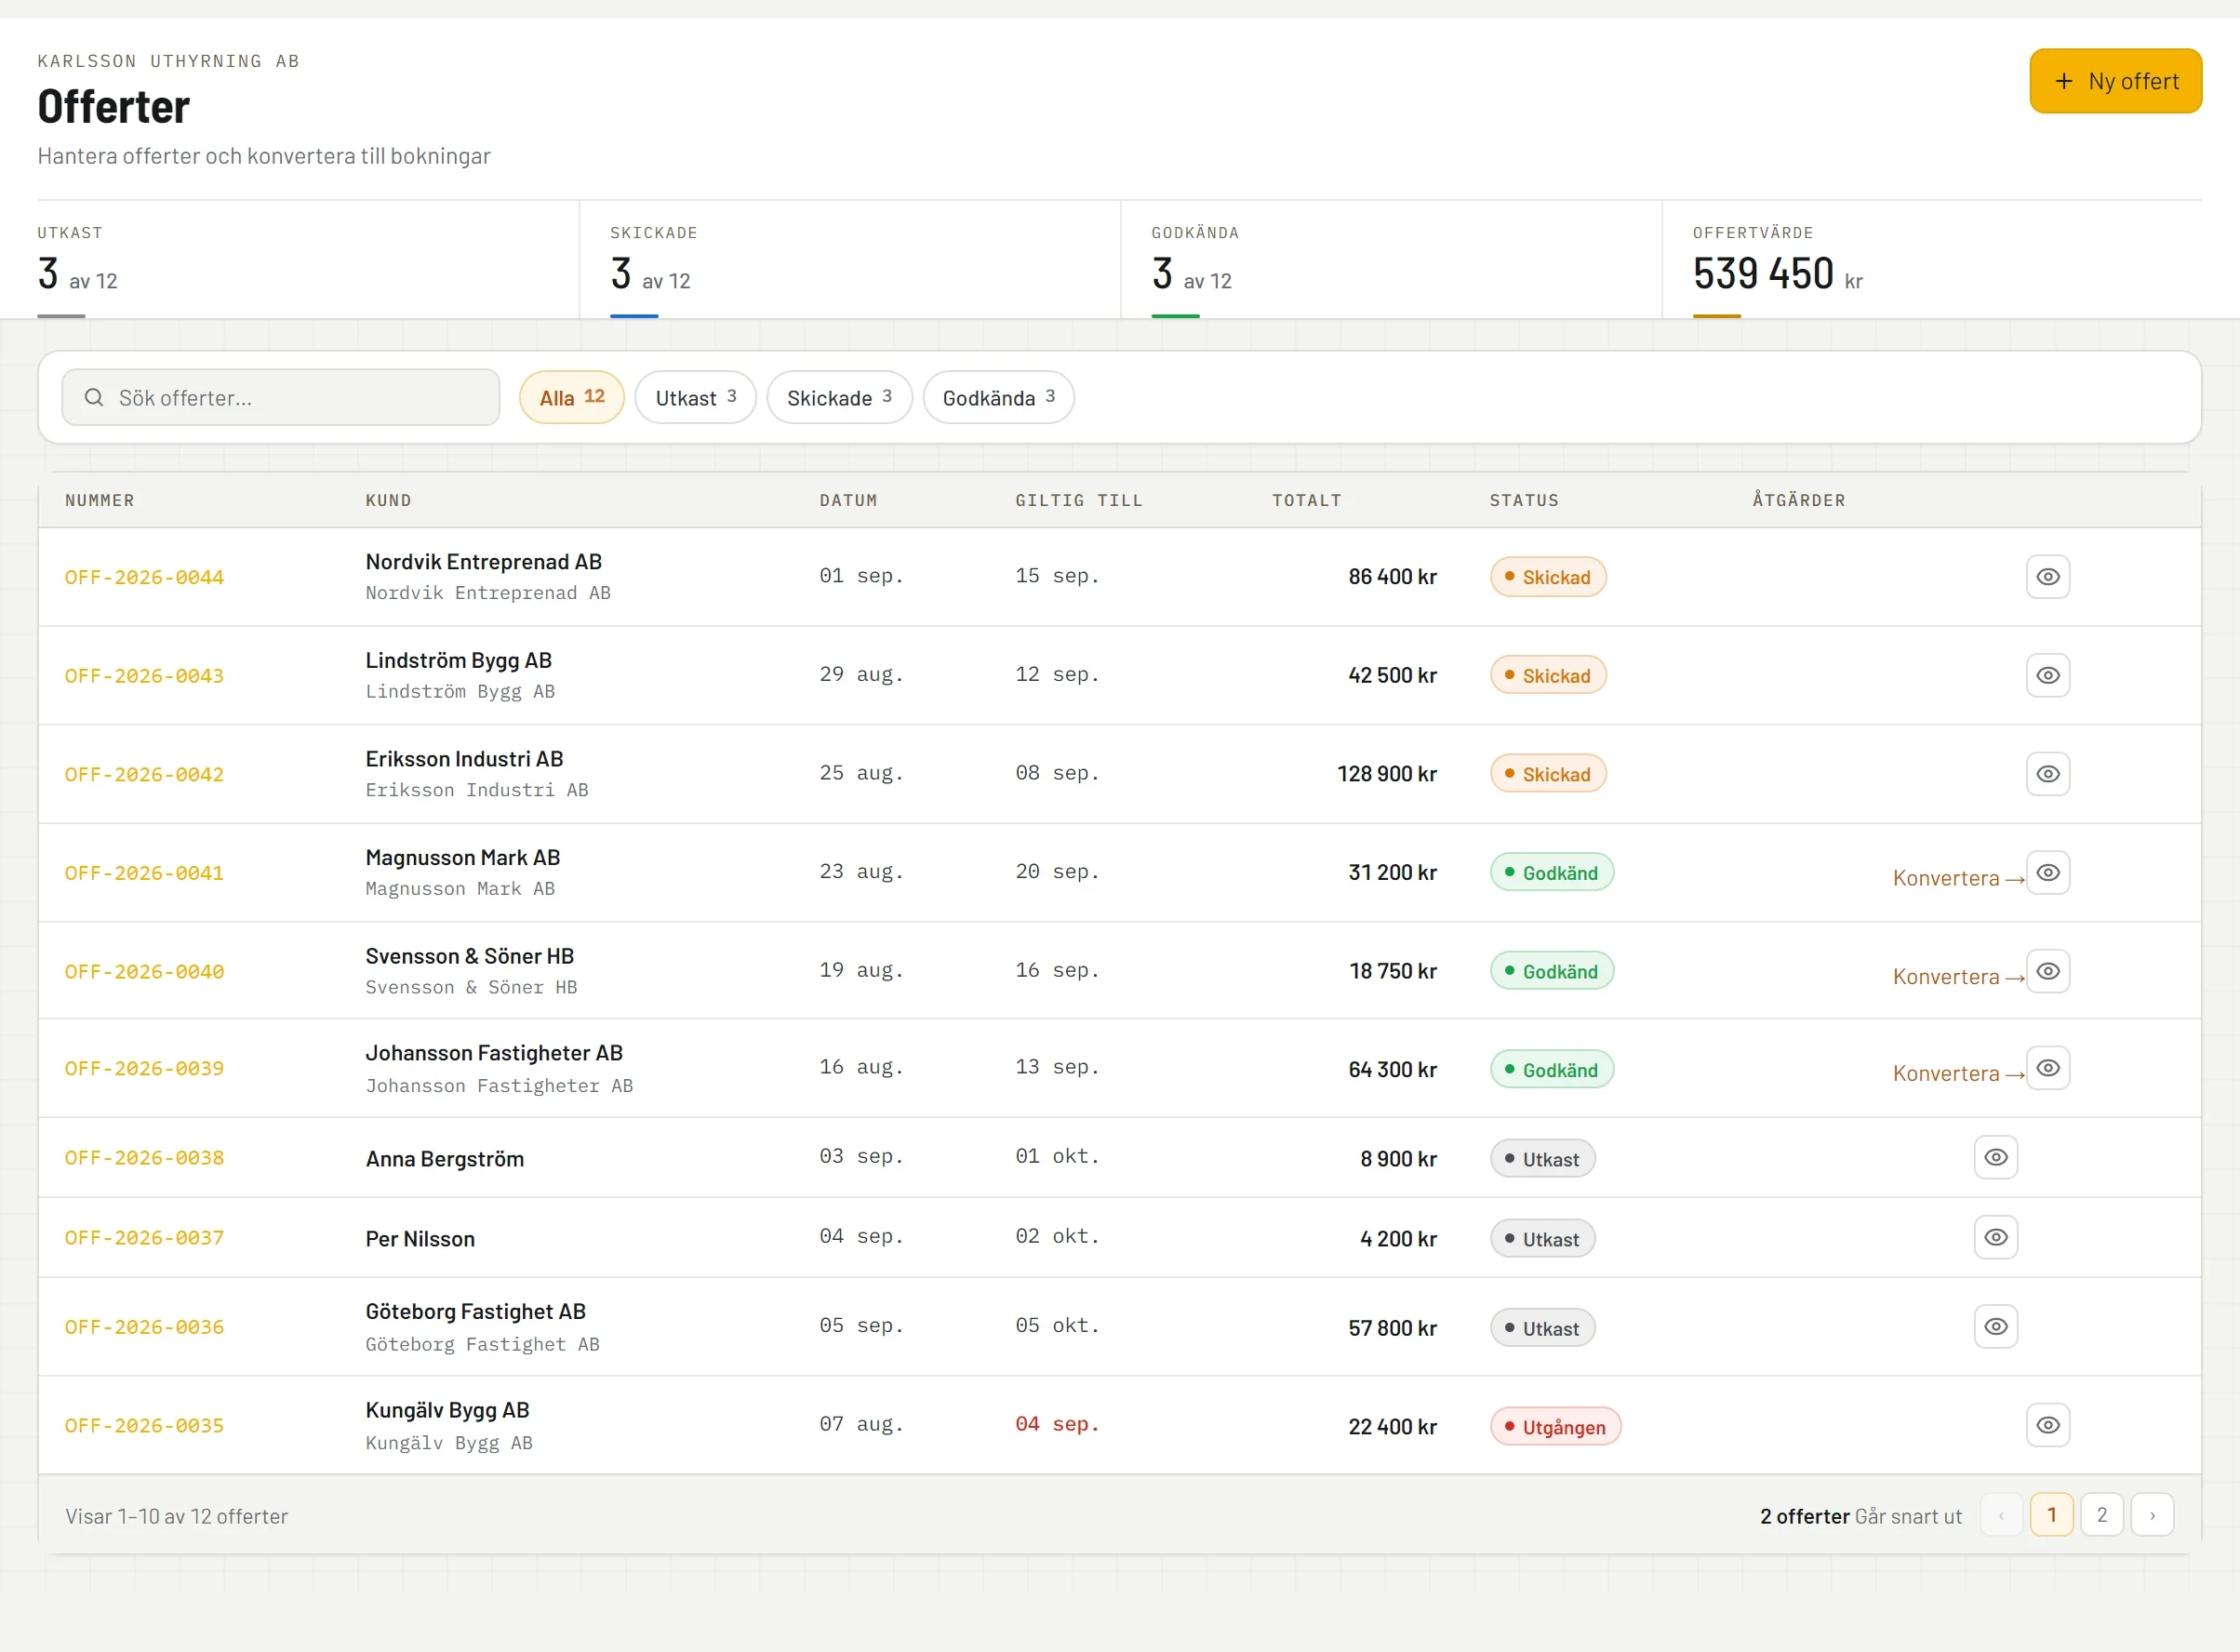Viewport: 2240px width, 1652px height.
Task: Click the Offertvärde 539 450 kr card
Action: [1932, 260]
